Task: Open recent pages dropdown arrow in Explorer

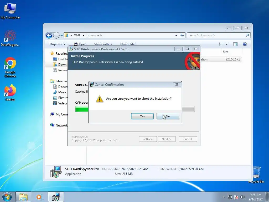Action: (x=61, y=36)
